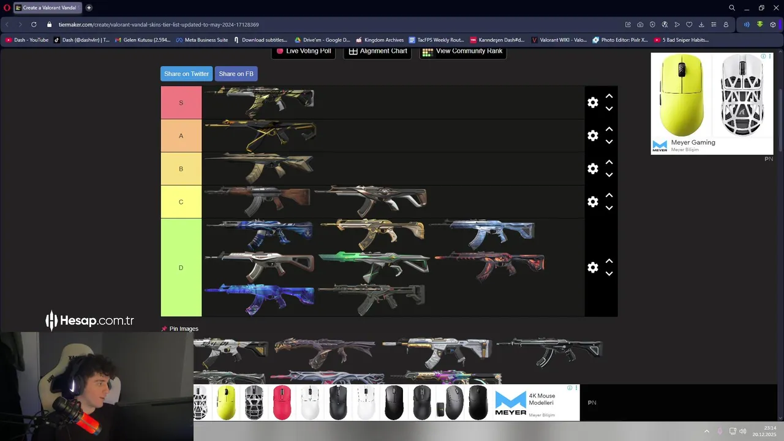
Task: Click the green download arrow extension
Action: pos(759,24)
